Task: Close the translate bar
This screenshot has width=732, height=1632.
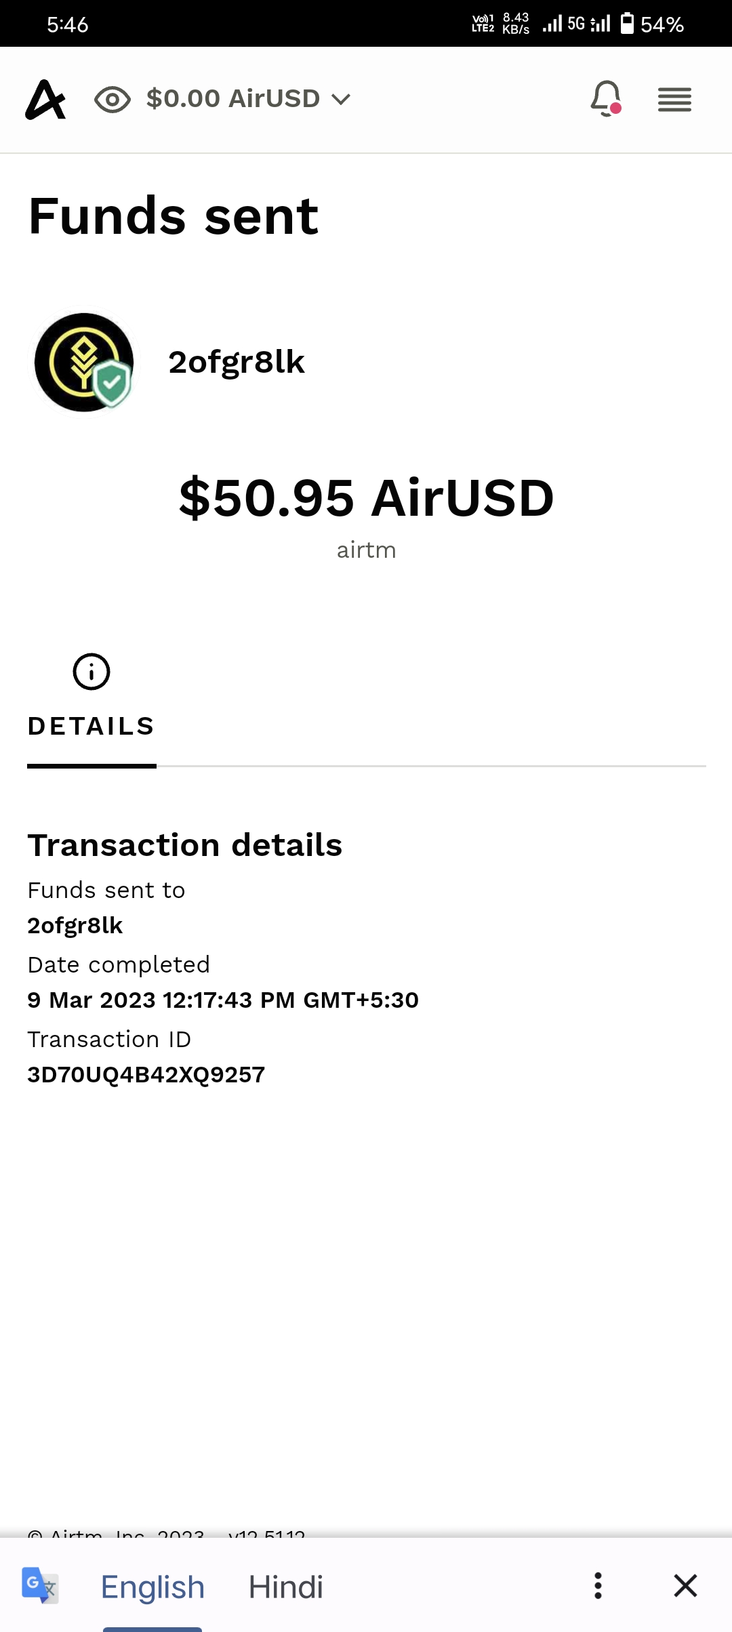Action: point(685,1585)
